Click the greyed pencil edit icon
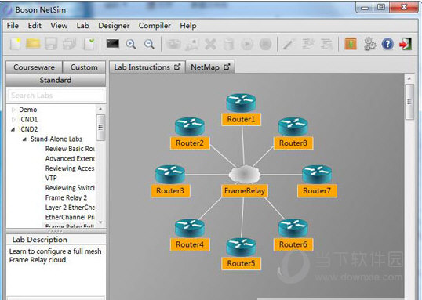 click(x=288, y=44)
